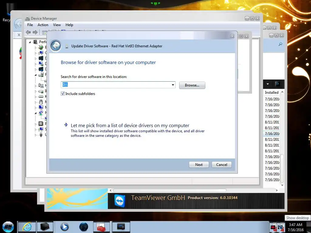Collapse the root computer node in the device tree
311x233 pixels.
pos(30,42)
